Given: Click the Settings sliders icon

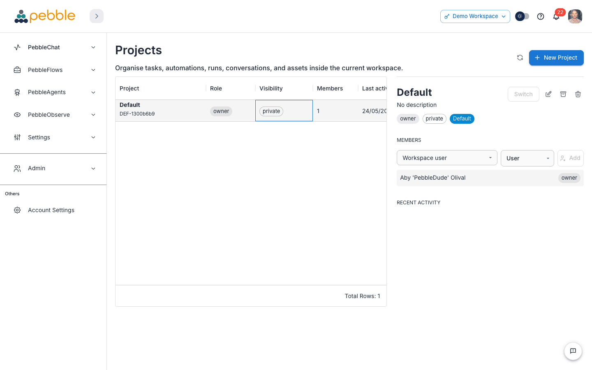Looking at the screenshot, I should [17, 137].
